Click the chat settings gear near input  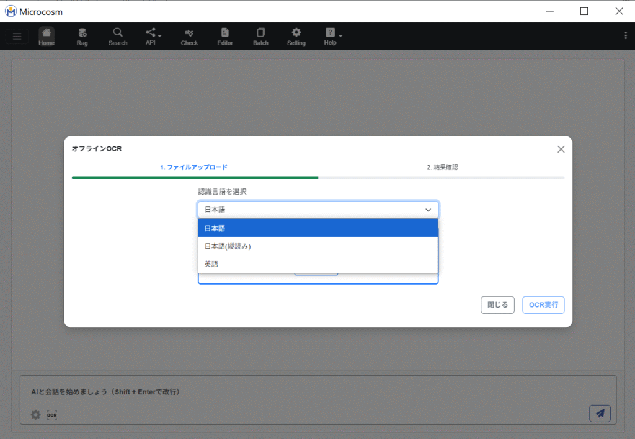(36, 415)
